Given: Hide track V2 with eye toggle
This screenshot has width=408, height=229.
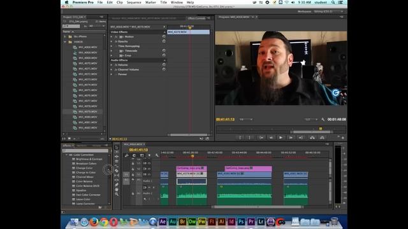Looking at the screenshot, I should tap(149, 169).
